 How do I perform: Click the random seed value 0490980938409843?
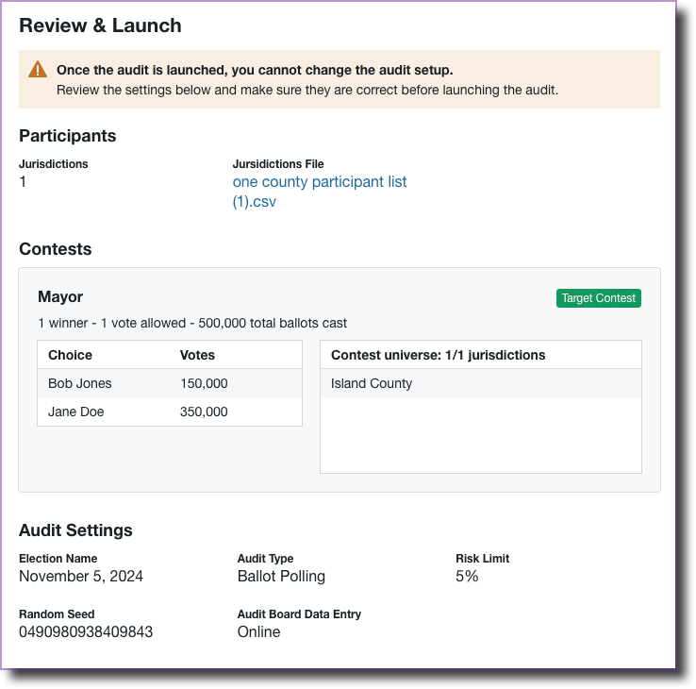coord(86,631)
